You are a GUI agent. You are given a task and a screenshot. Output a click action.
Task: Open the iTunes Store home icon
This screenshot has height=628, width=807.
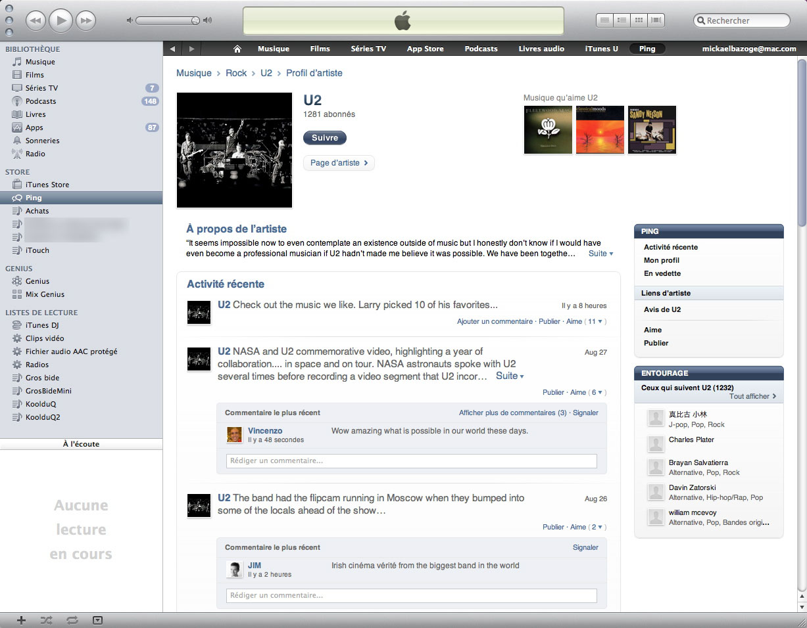[237, 49]
